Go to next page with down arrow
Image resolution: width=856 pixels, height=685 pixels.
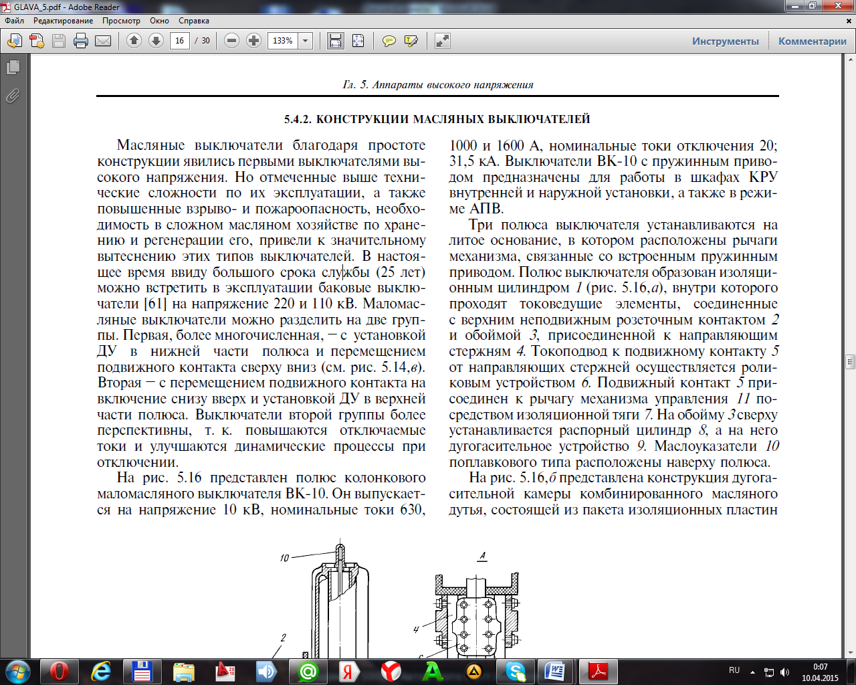pos(156,41)
